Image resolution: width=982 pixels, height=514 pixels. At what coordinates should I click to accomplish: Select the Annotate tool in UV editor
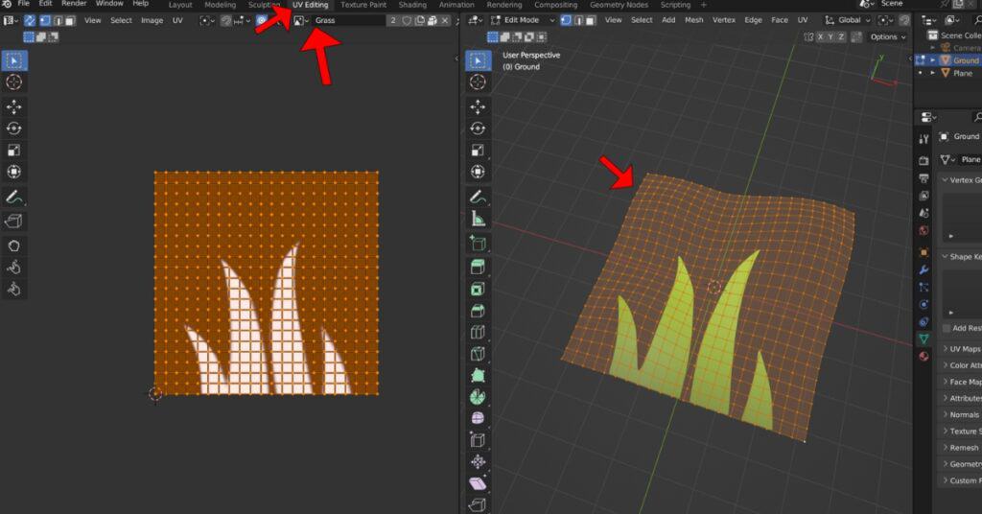coord(13,198)
